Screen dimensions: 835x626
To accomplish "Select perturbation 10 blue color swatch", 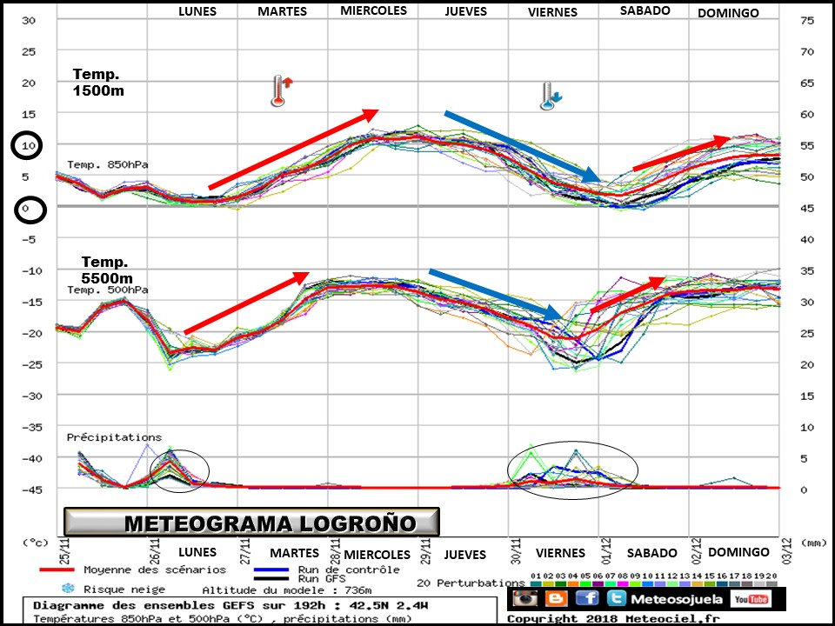I will [x=647, y=584].
